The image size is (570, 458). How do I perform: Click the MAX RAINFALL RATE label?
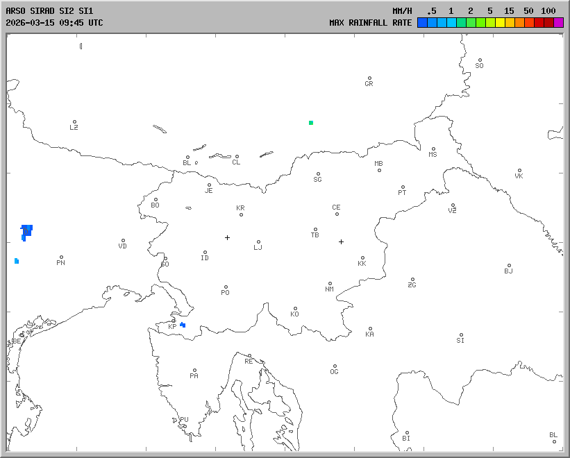(x=370, y=23)
